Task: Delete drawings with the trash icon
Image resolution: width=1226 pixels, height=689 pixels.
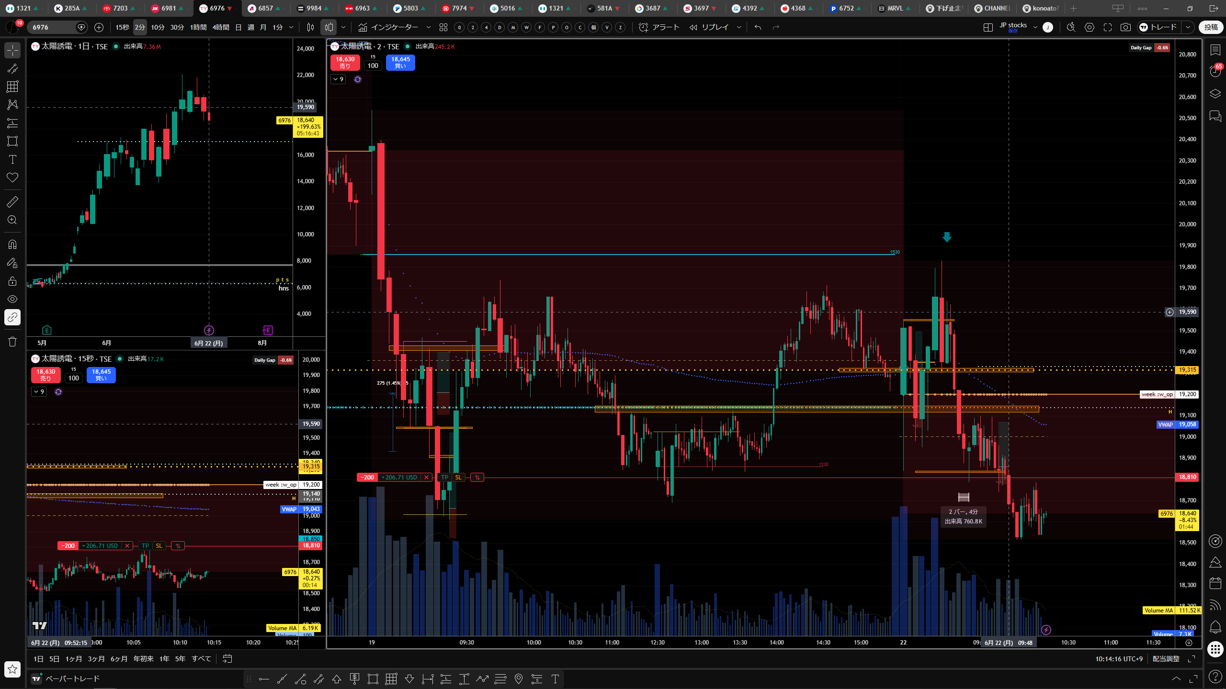Action: click(12, 341)
